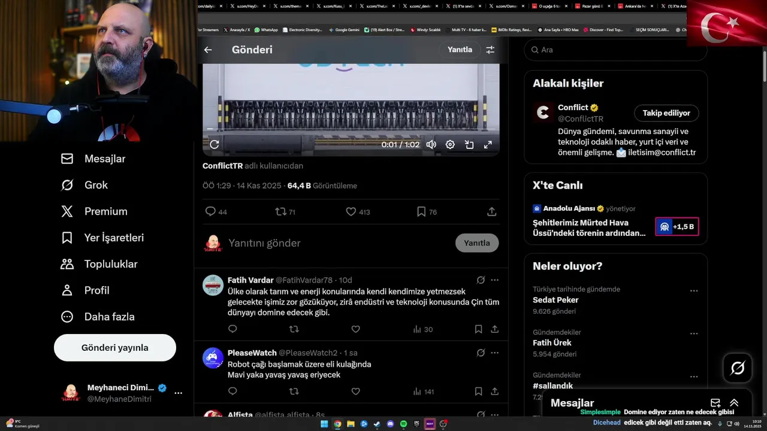
Task: Open Daha fazla circle-dots icon
Action: point(67,317)
